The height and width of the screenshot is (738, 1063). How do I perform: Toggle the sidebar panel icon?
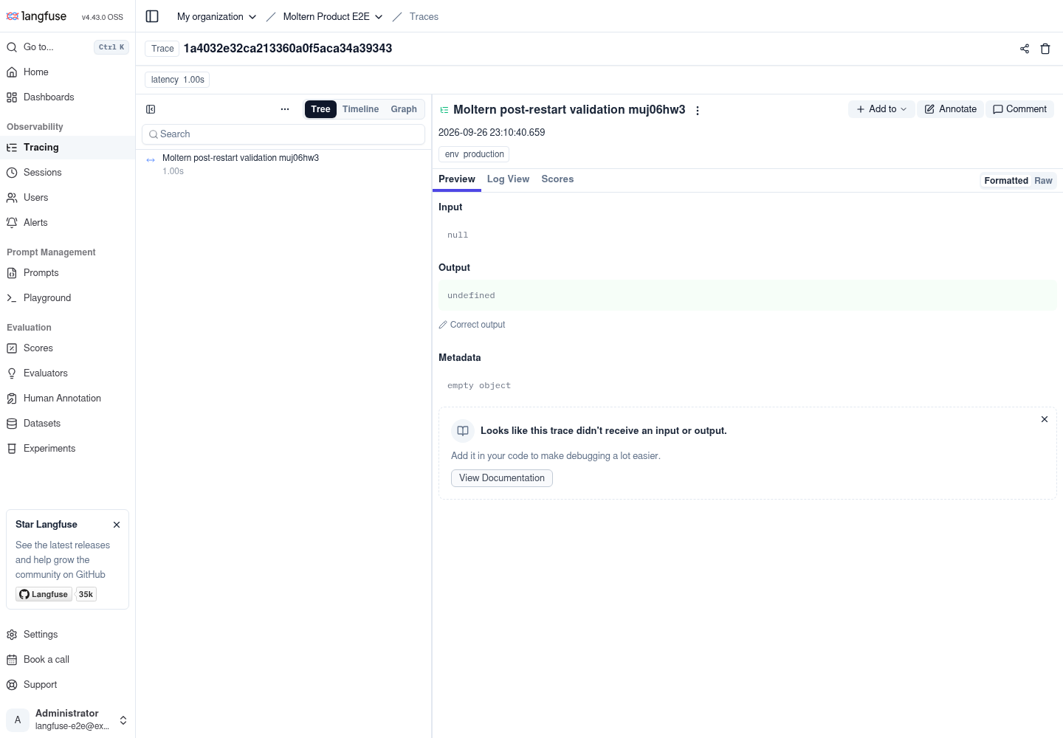click(152, 16)
